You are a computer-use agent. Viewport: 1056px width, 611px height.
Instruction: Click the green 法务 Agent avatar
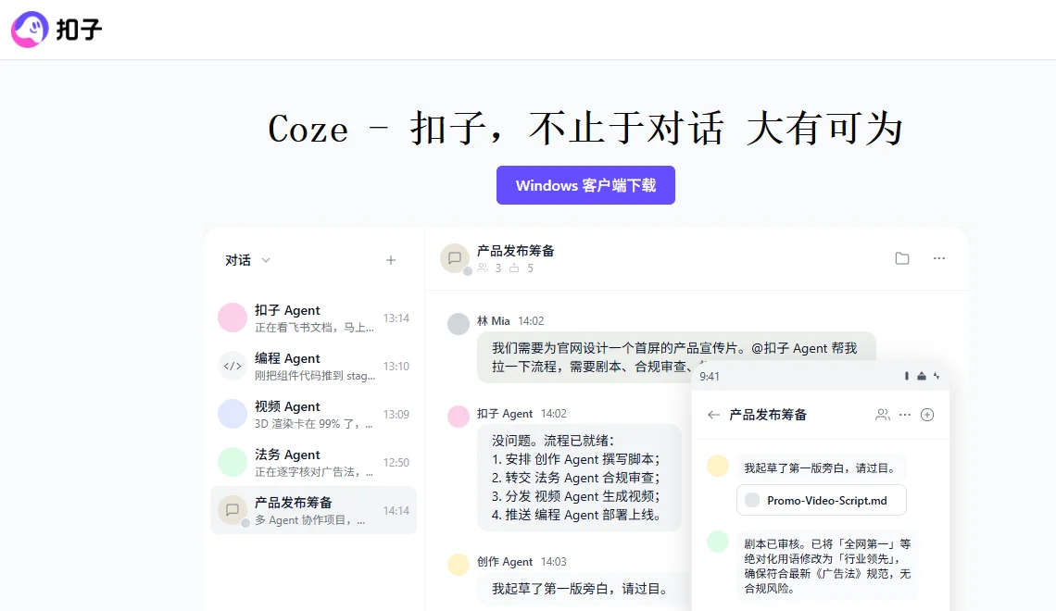[233, 462]
